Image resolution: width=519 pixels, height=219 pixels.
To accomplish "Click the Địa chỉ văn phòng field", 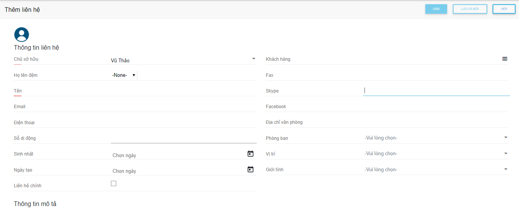I will tap(436, 122).
